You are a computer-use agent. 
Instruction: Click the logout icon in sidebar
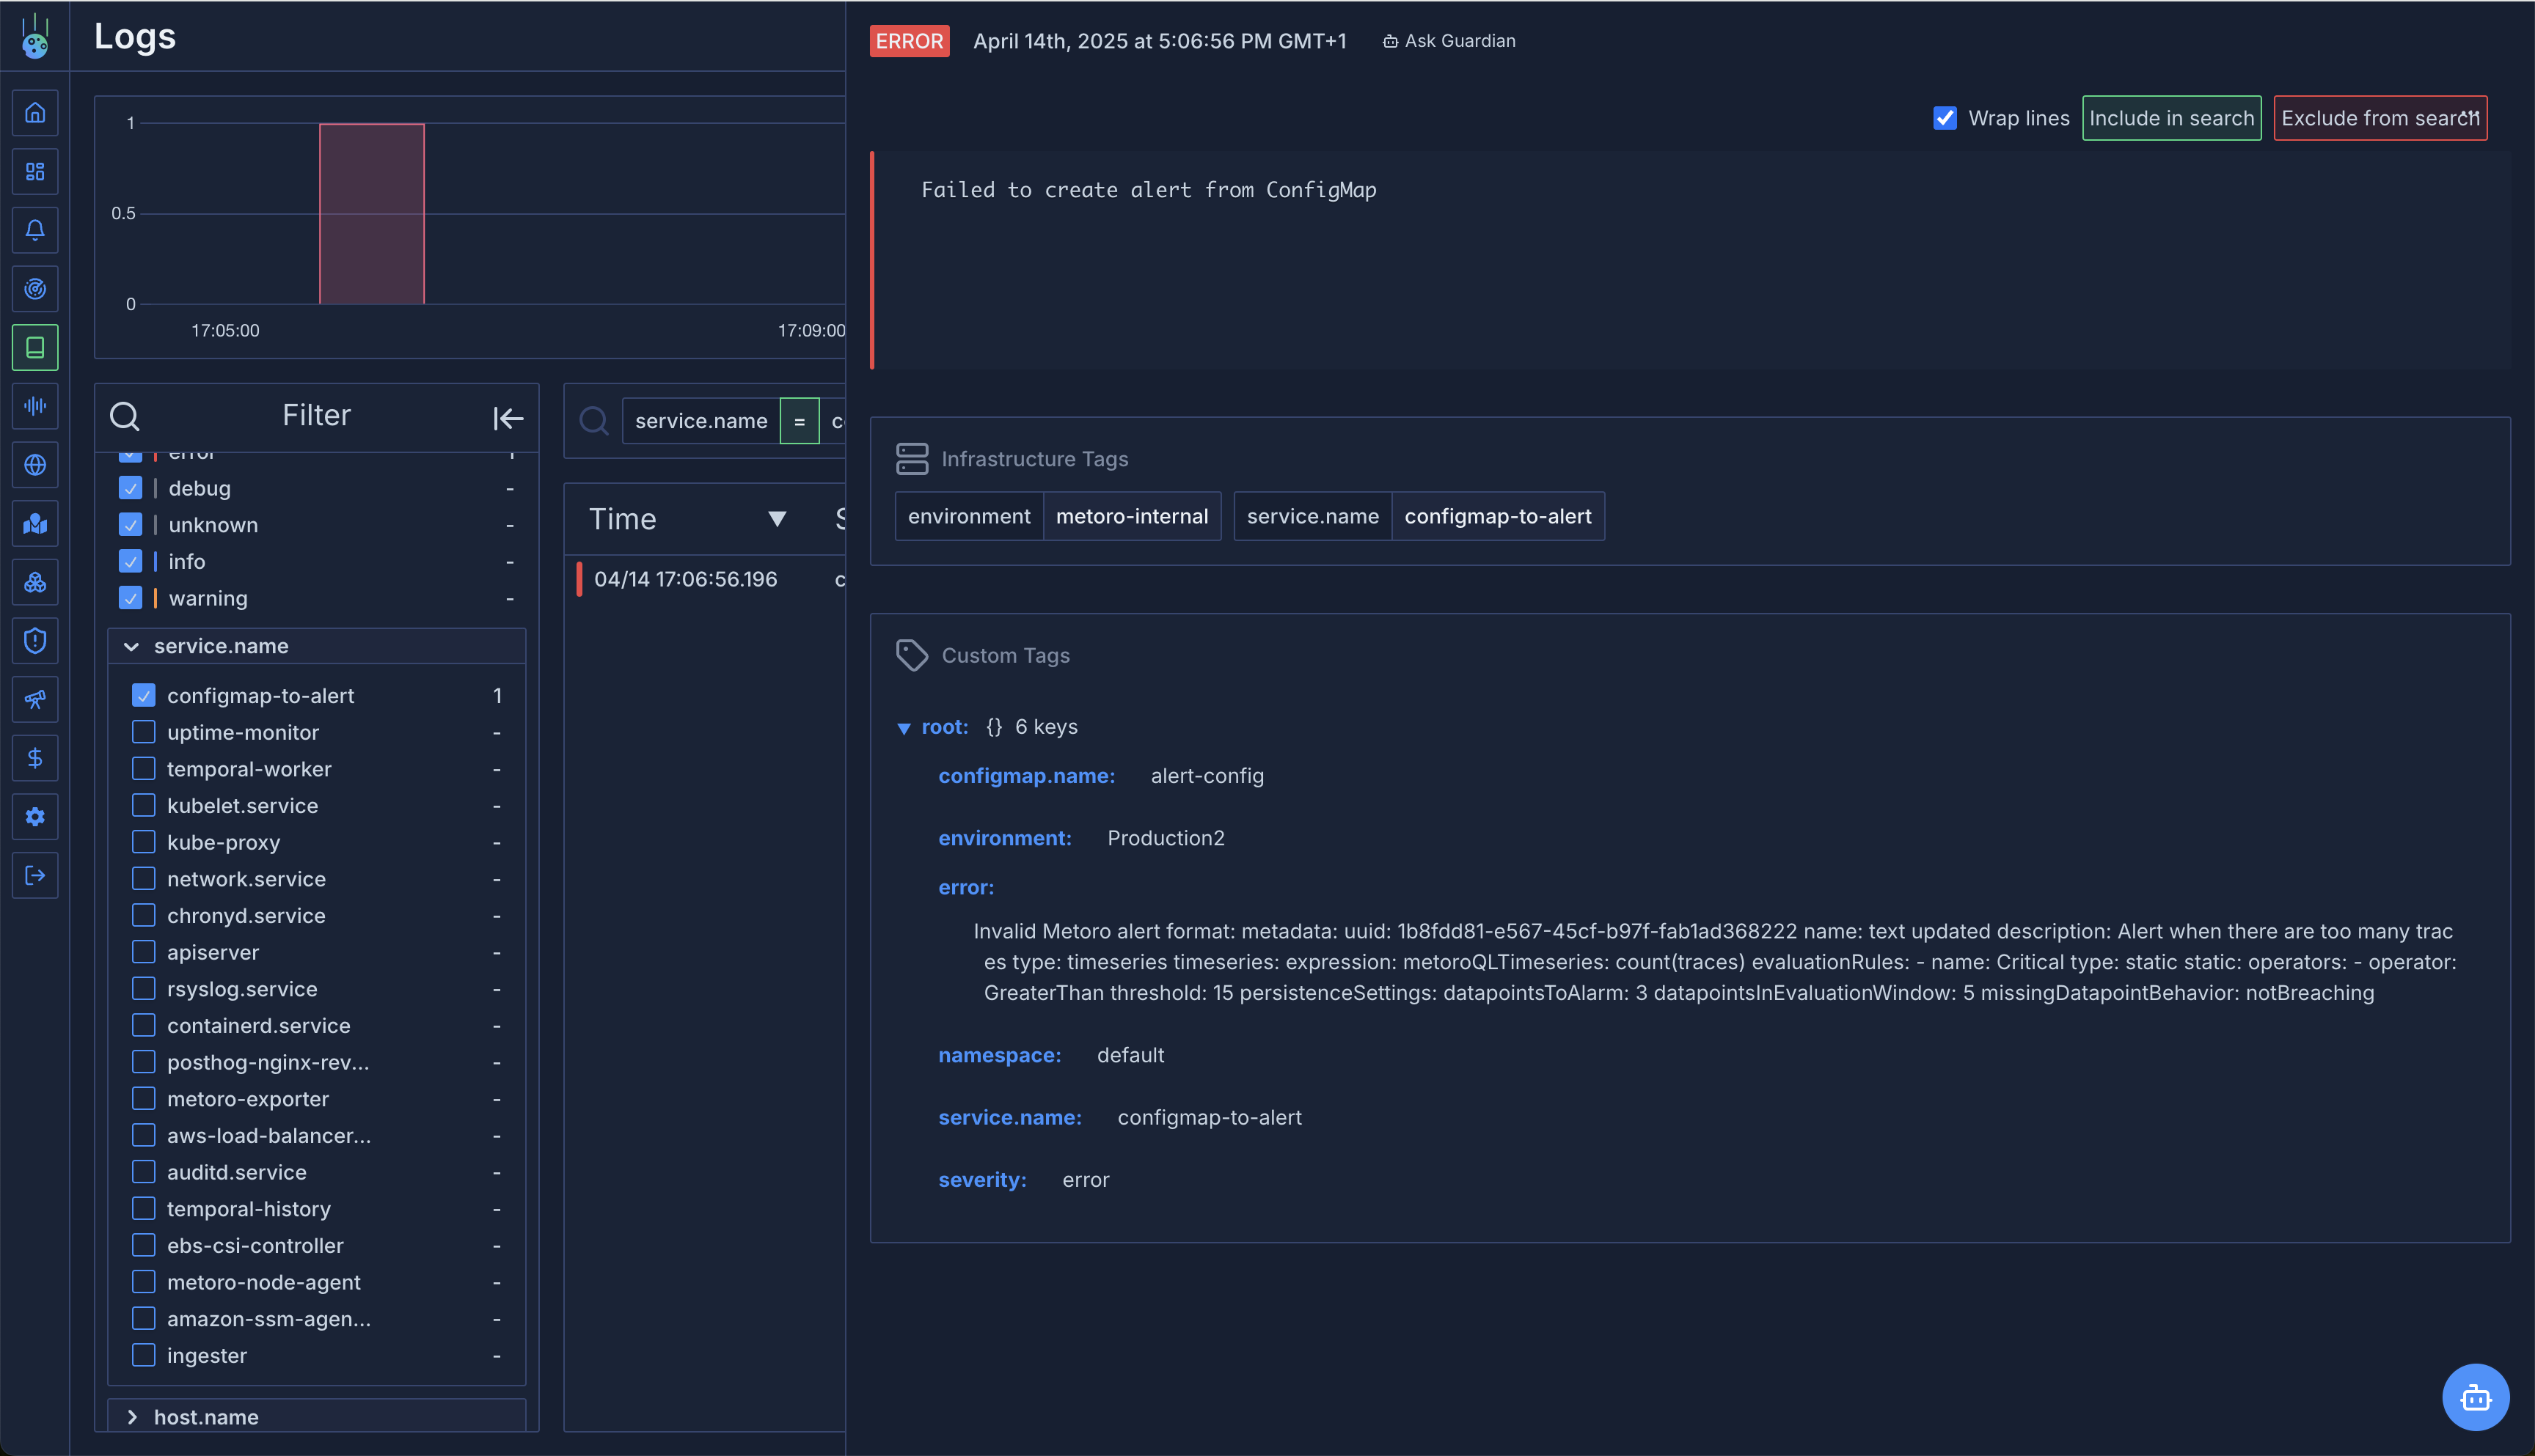[35, 875]
